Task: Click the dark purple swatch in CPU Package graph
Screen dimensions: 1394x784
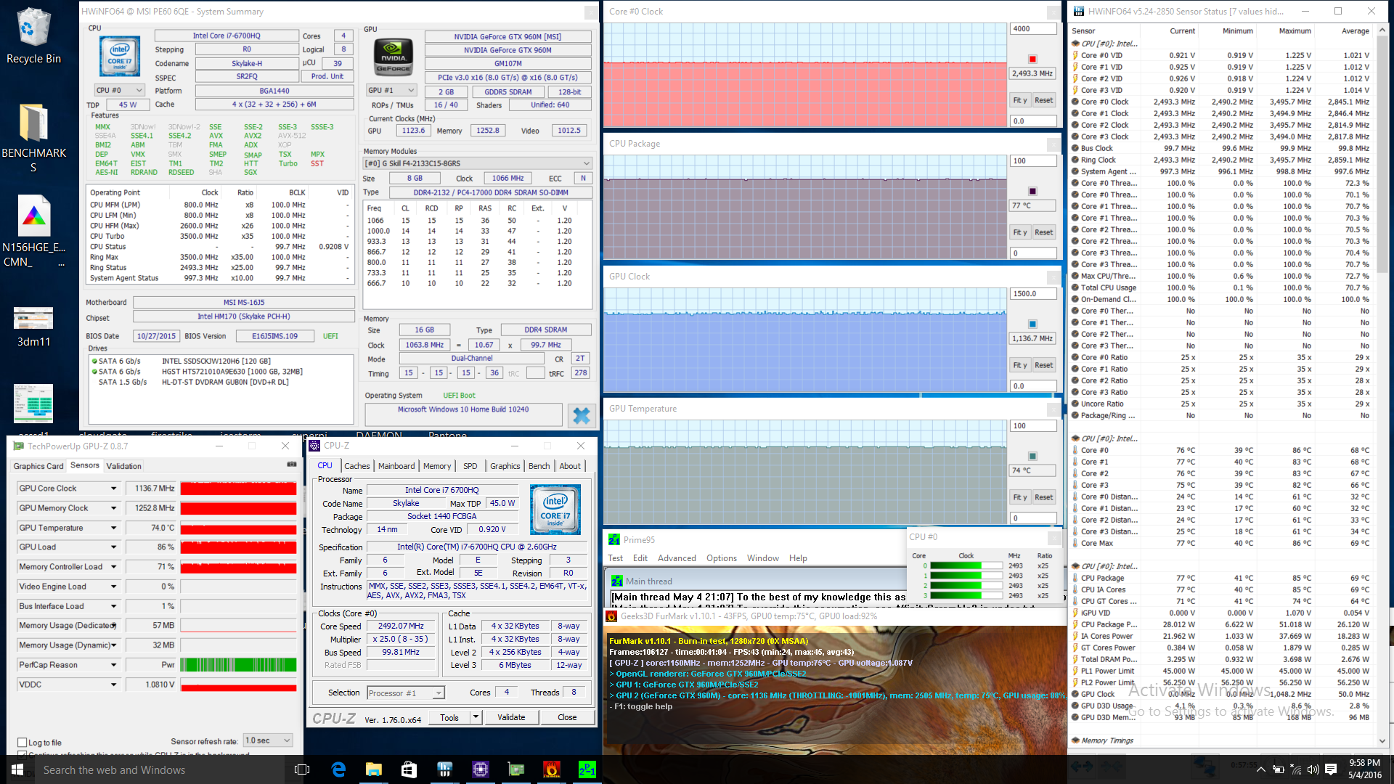Action: 1032,191
